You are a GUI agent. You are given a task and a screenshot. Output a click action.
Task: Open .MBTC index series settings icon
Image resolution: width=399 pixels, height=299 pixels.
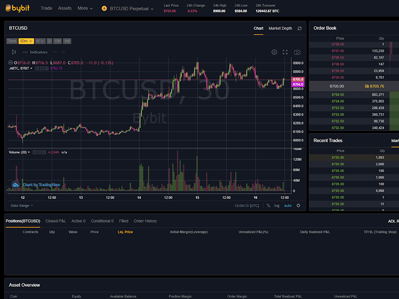pyautogui.click(x=42, y=68)
